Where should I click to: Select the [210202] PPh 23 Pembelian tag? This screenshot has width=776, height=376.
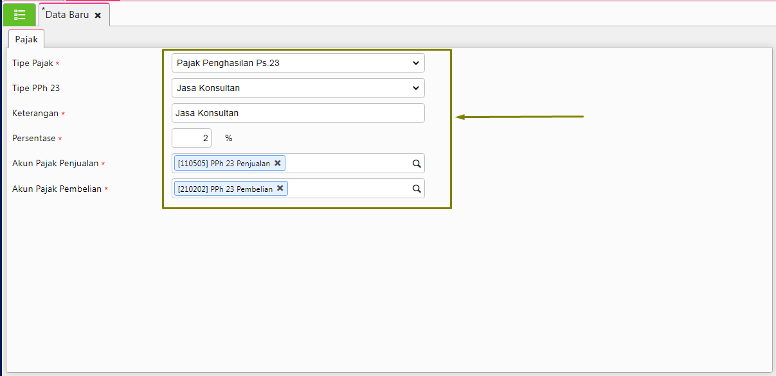[x=225, y=189]
